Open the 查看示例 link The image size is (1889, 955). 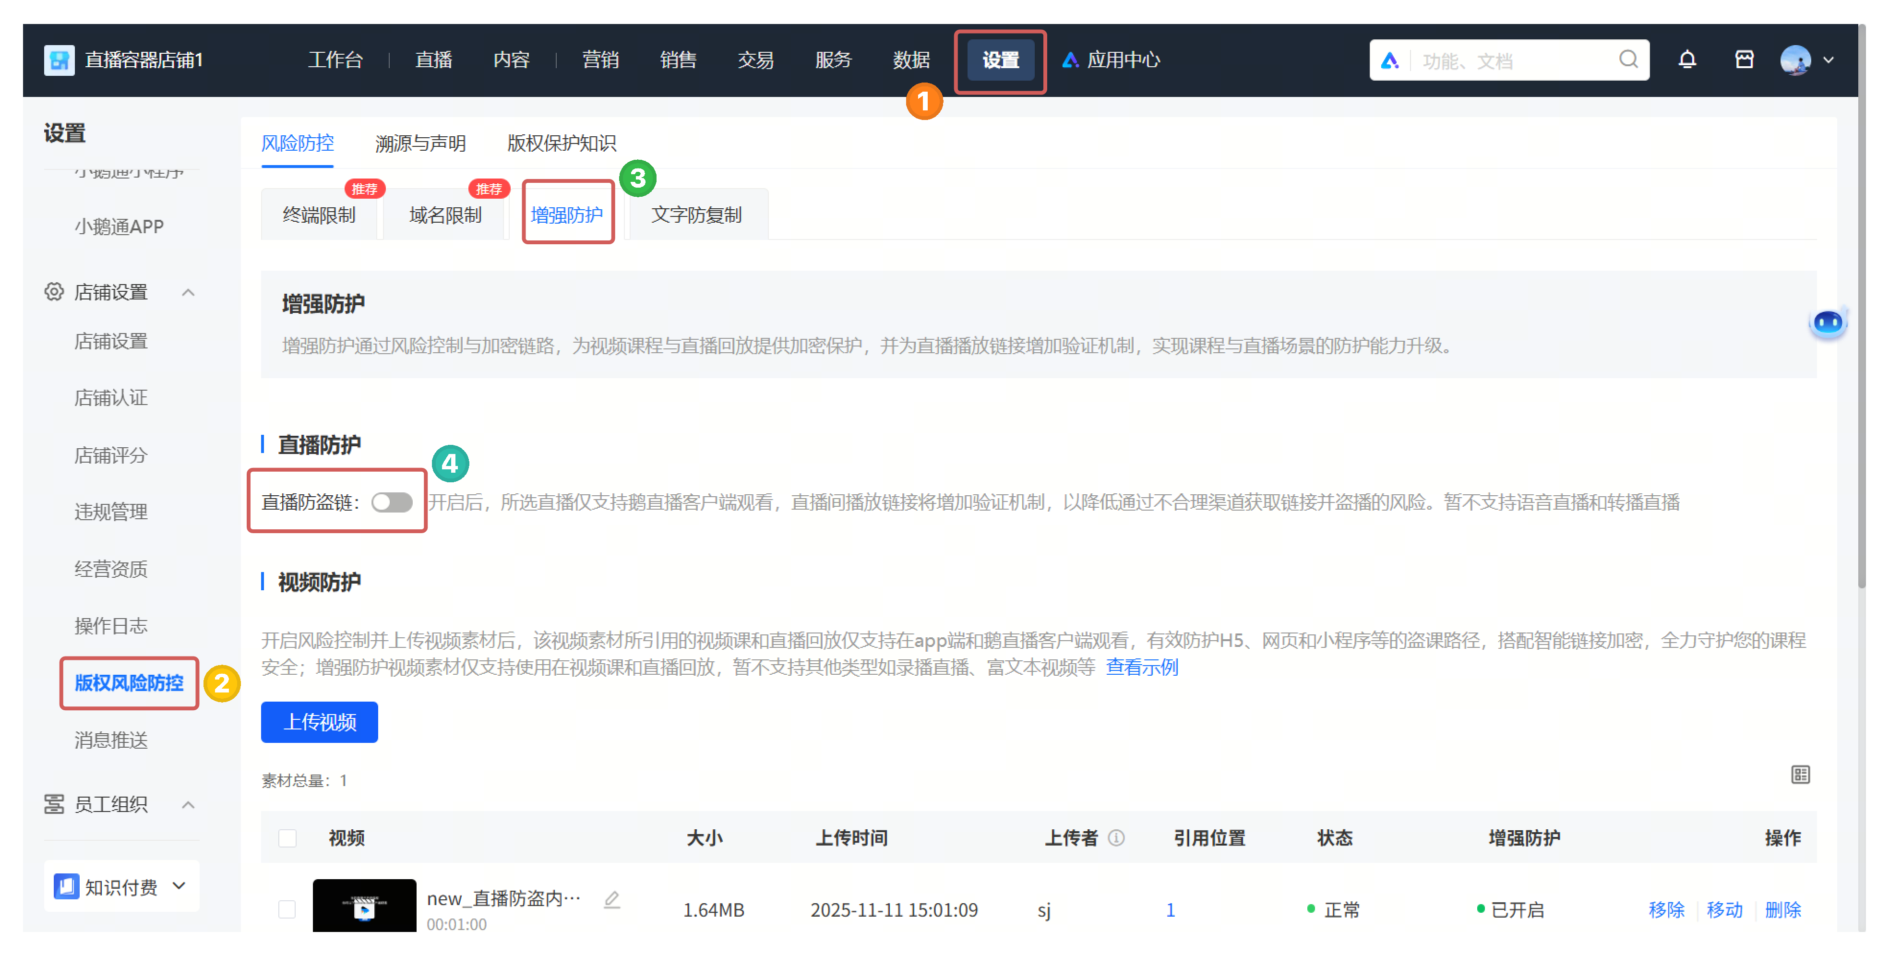[1141, 667]
